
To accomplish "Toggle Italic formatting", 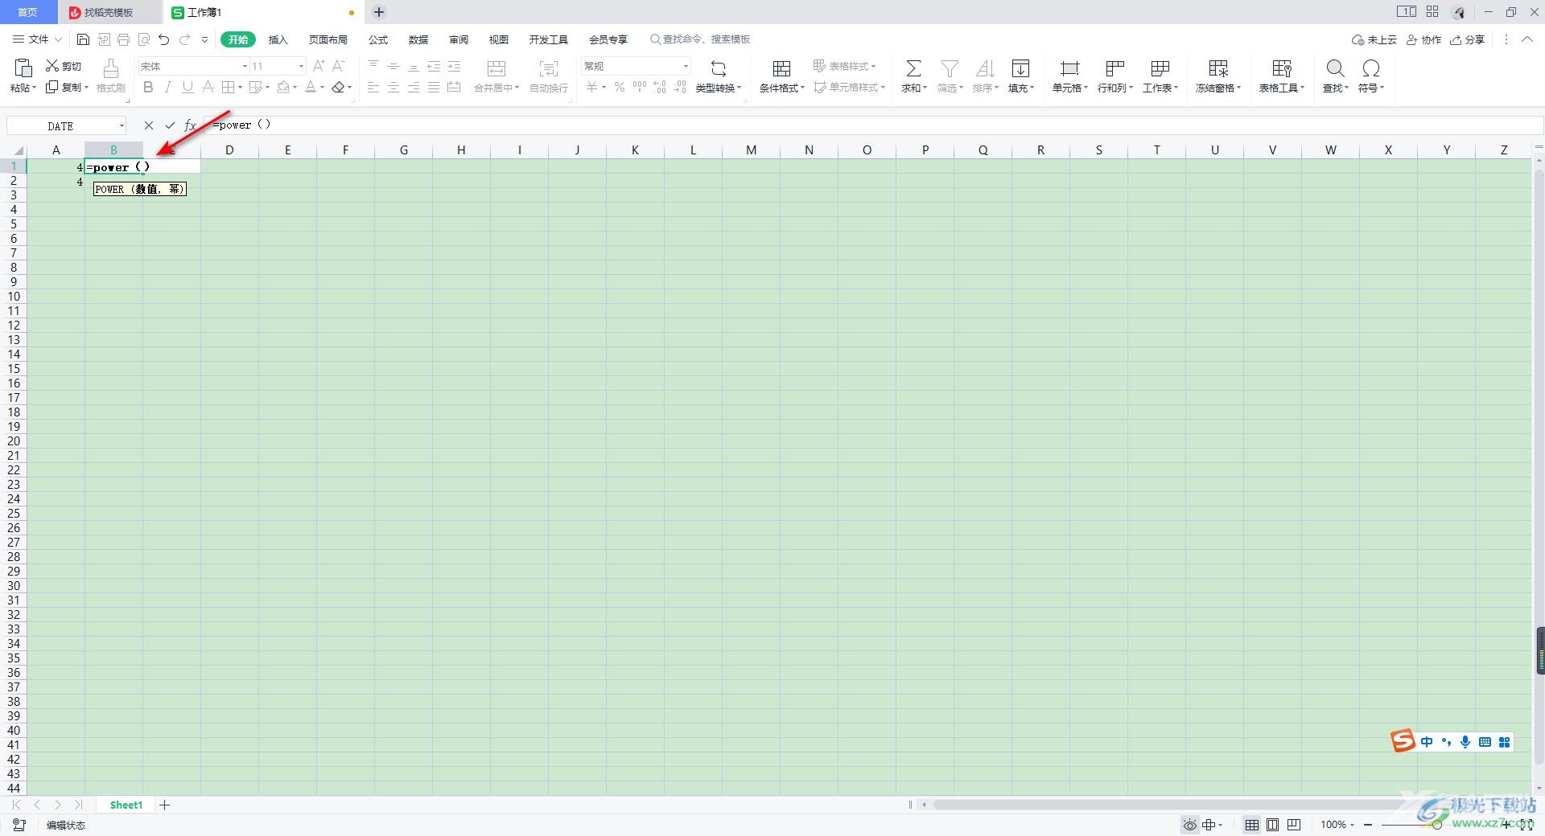I will click(x=168, y=87).
